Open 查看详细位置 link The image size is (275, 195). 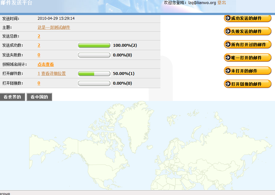point(53,73)
